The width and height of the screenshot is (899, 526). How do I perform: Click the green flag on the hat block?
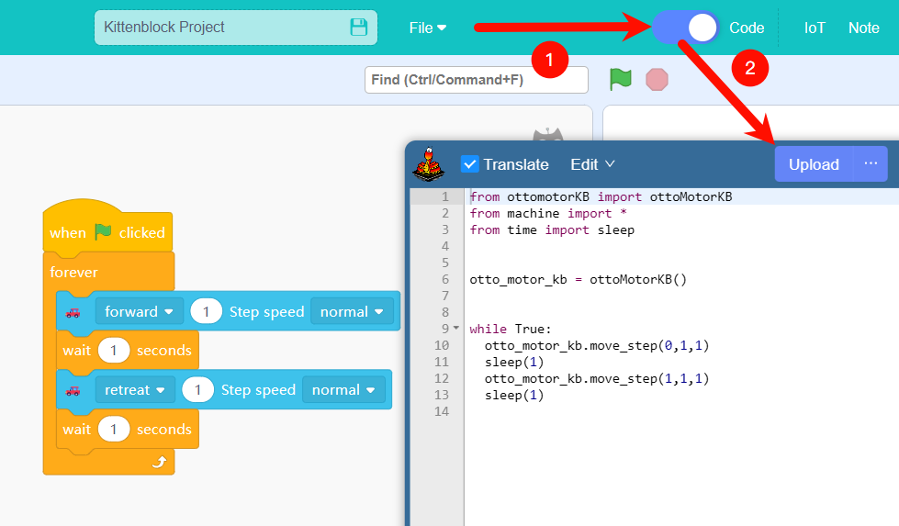point(103,232)
